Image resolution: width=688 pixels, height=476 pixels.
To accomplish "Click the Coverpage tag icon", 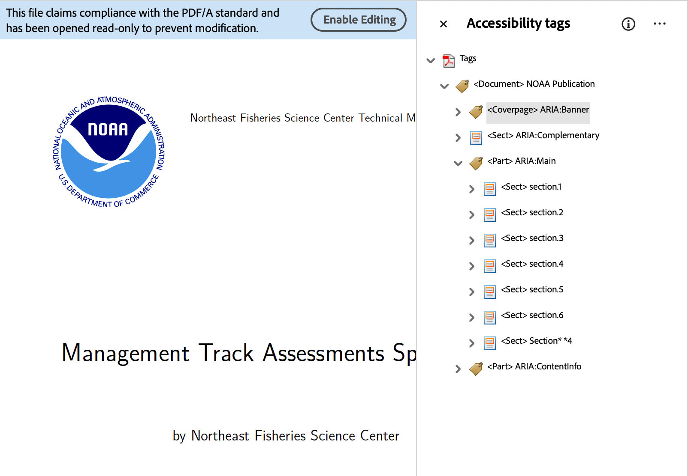I will pyautogui.click(x=476, y=112).
